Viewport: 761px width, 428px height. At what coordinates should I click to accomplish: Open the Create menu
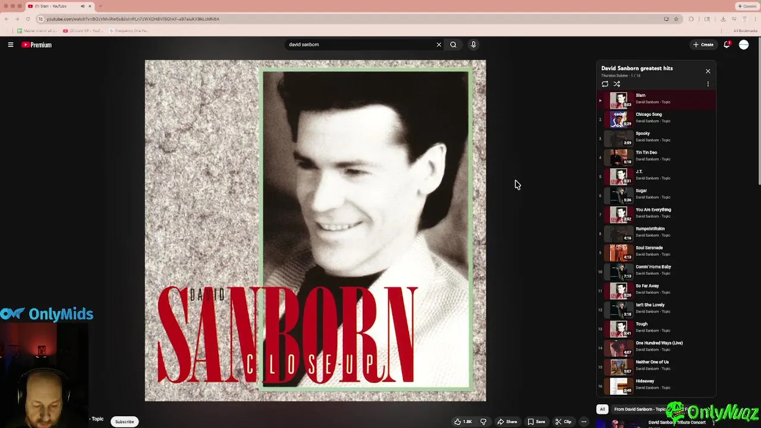pos(703,45)
